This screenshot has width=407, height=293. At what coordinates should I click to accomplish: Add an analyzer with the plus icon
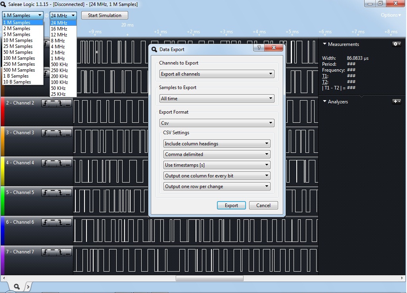tap(397, 101)
